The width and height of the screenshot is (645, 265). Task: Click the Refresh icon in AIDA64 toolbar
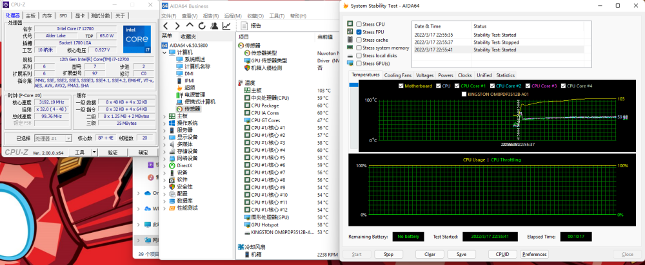pos(202,26)
